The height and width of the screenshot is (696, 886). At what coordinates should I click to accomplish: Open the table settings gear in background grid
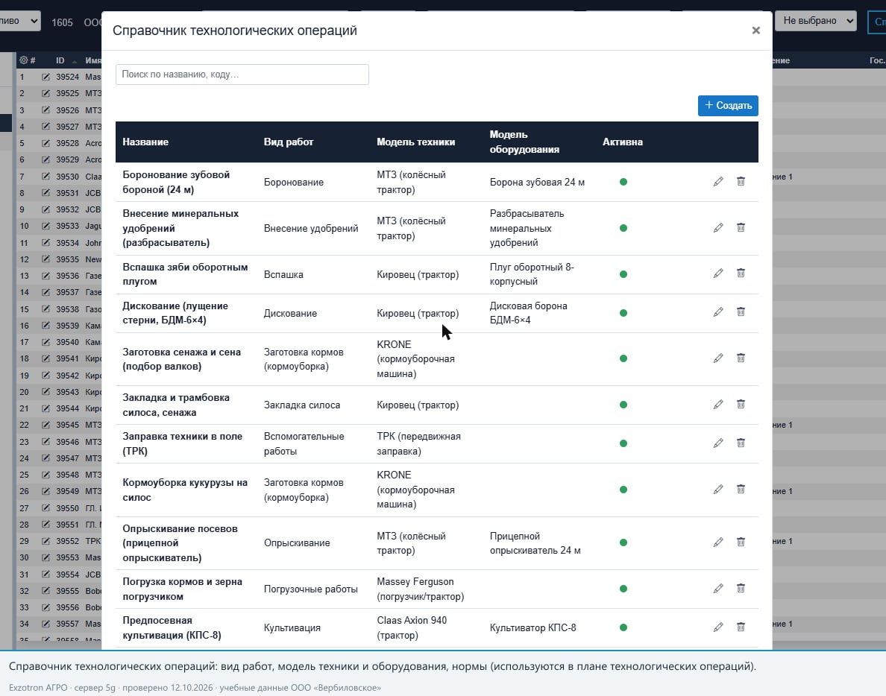click(x=24, y=60)
